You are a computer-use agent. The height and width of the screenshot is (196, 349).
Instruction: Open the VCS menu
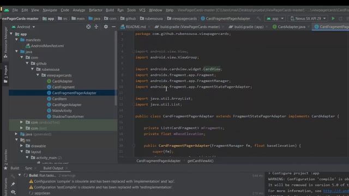point(142,10)
